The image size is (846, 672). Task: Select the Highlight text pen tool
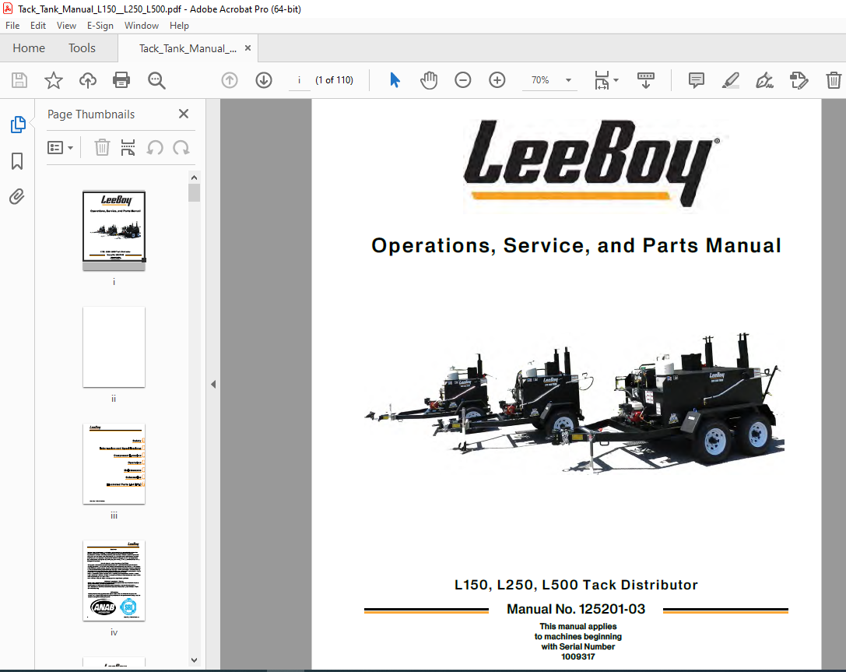pyautogui.click(x=731, y=80)
